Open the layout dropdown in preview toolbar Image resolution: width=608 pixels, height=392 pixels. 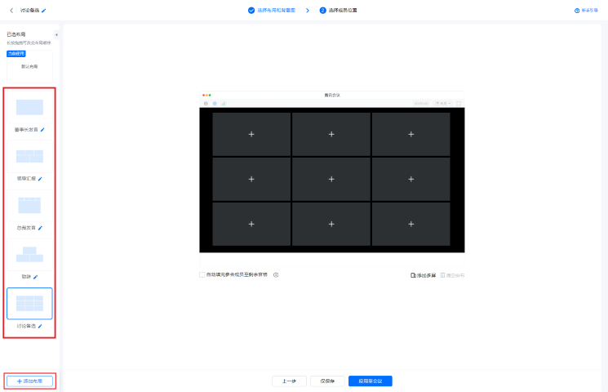[x=442, y=104]
